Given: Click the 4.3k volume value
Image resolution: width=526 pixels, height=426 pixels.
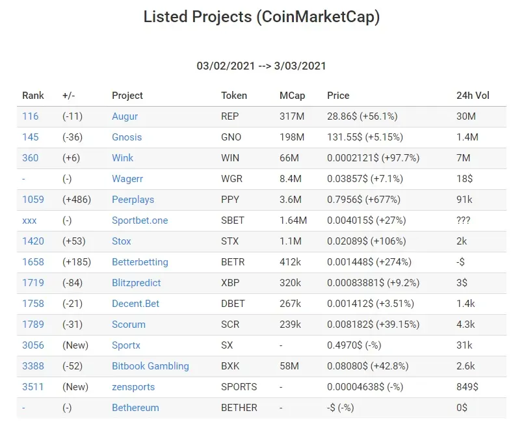Looking at the screenshot, I should coord(466,325).
